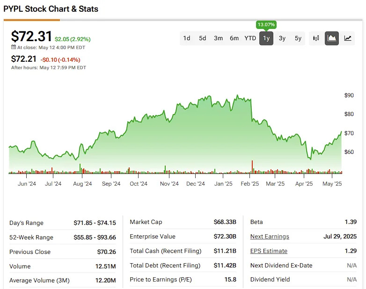Click the 52-Week Range value $55.85 - $93.66
The image size is (366, 289).
click(95, 238)
